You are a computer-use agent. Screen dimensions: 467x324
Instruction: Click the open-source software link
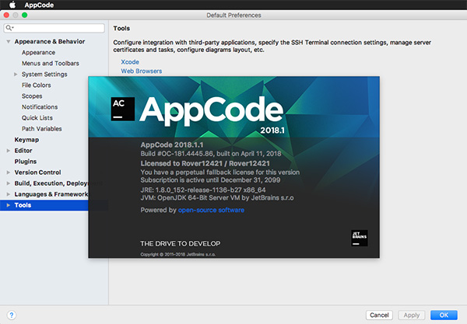tap(211, 210)
